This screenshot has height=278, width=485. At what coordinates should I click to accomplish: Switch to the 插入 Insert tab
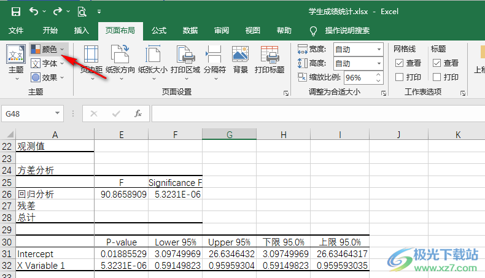tap(82, 30)
